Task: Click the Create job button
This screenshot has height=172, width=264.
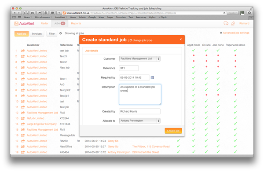Action: [x=173, y=131]
